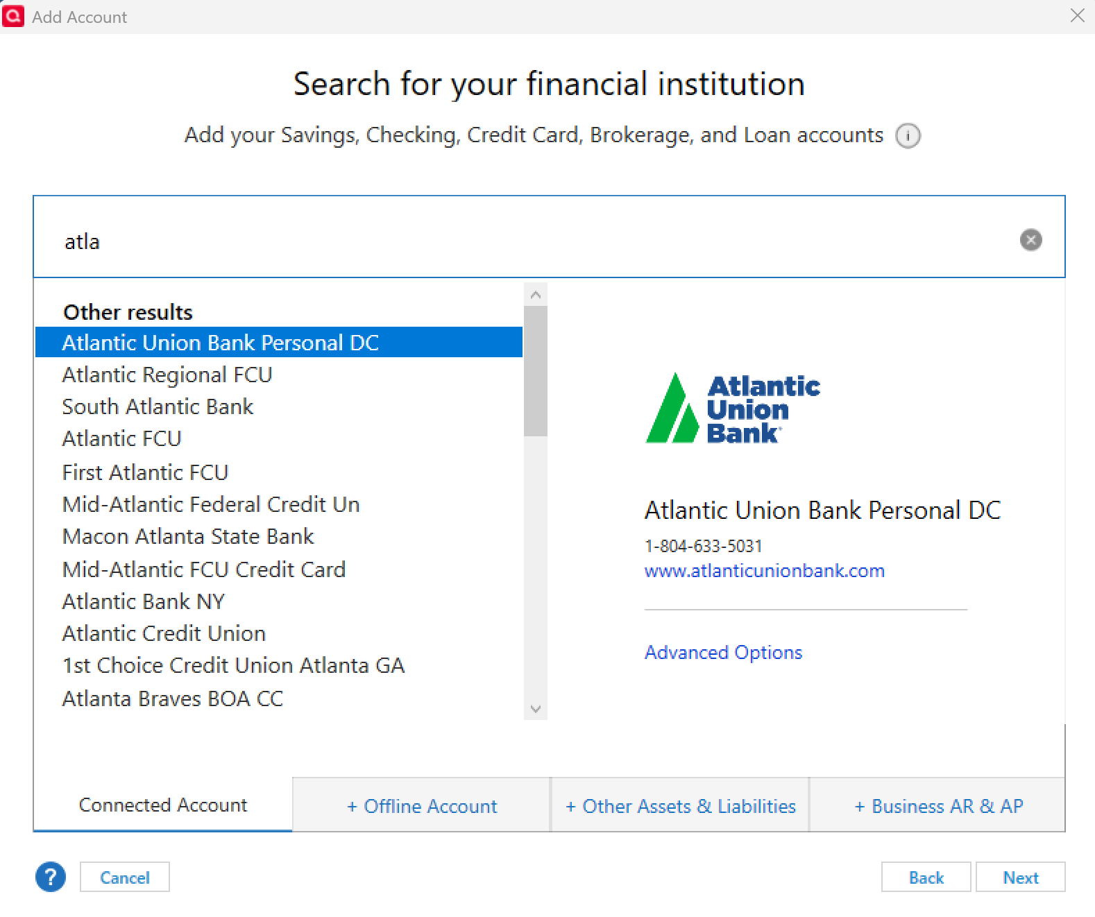Select Atlantic Regional FCU from results
1095x917 pixels.
coord(279,375)
